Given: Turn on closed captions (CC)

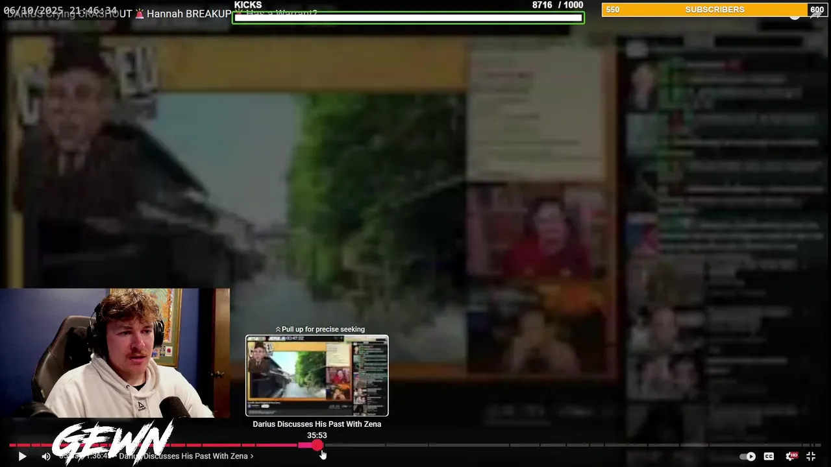Looking at the screenshot, I should [x=769, y=456].
